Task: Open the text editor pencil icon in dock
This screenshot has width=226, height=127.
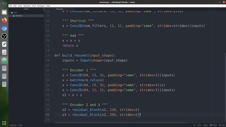Action: (x=4, y=44)
